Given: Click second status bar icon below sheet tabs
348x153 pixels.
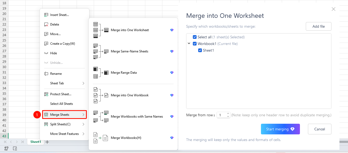Looking at the screenshot, I should click(x=15, y=148).
